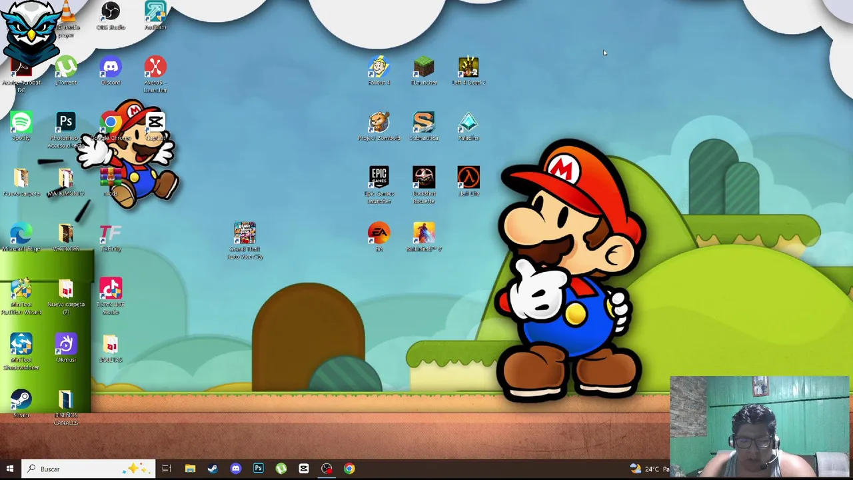Screen dimensions: 853x480
Task: Open the Epic Games Launcher
Action: [379, 186]
